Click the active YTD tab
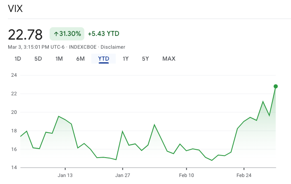Image resolution: width=291 pixels, height=184 pixels. (103, 59)
